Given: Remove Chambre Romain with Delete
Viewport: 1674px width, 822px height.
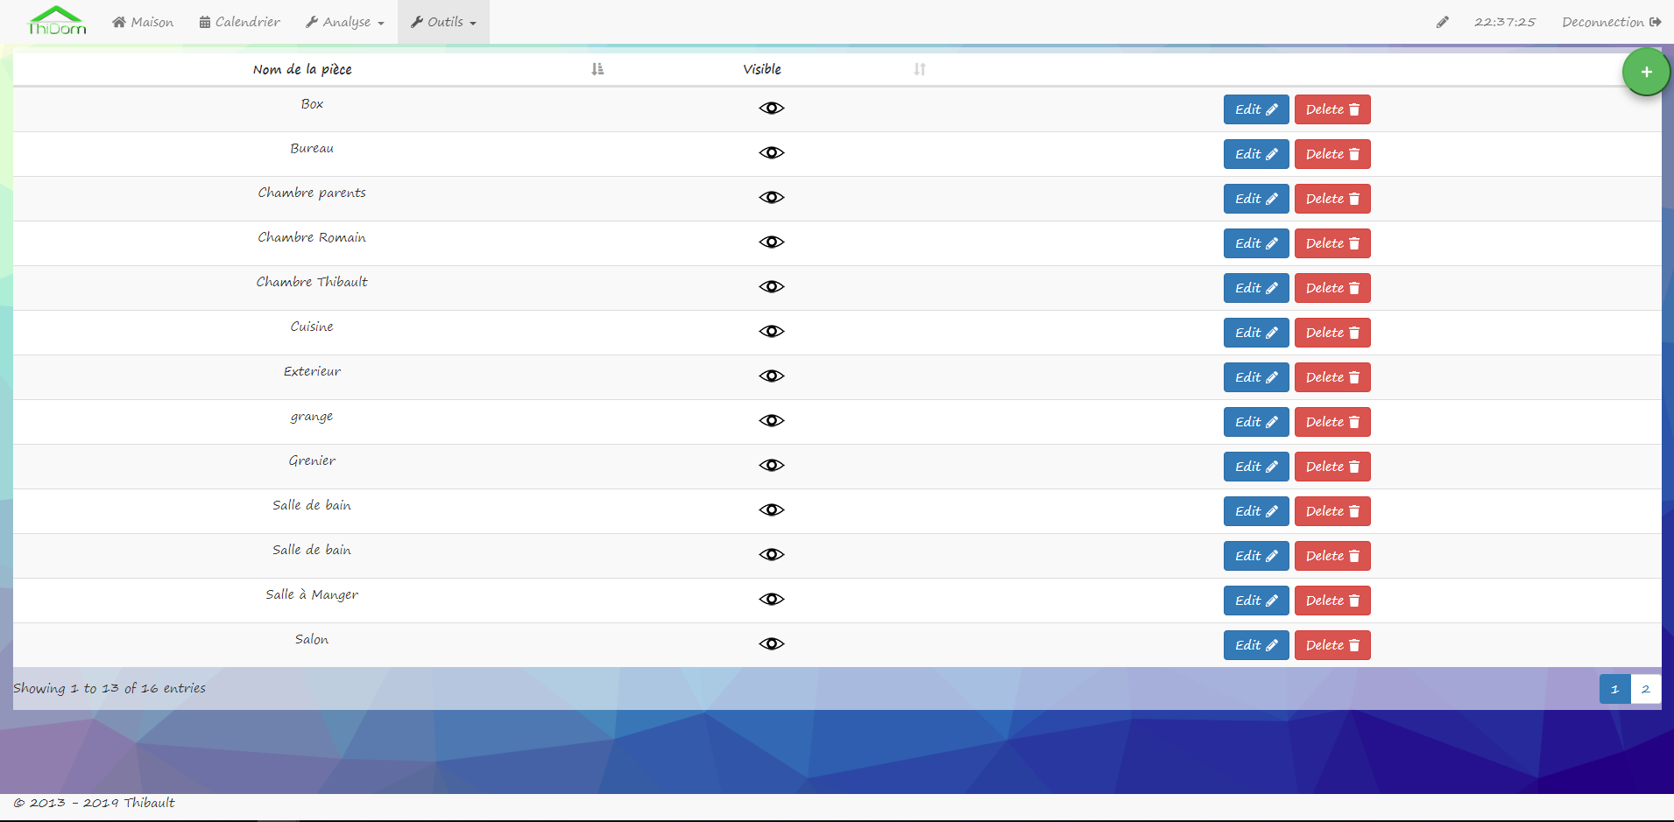Looking at the screenshot, I should tap(1332, 243).
